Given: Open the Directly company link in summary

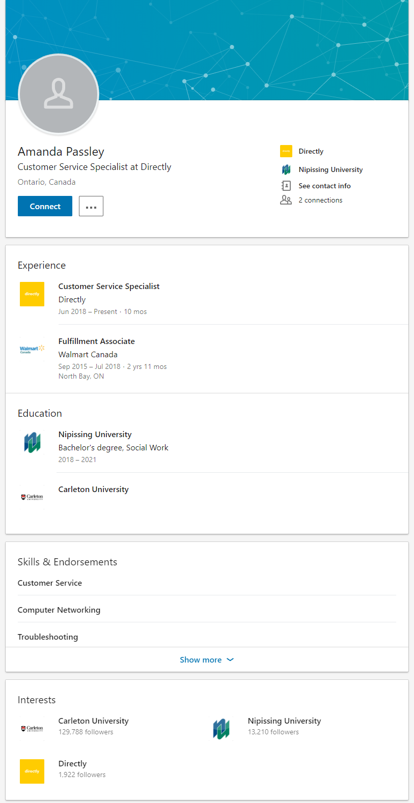Looking at the screenshot, I should 311,151.
